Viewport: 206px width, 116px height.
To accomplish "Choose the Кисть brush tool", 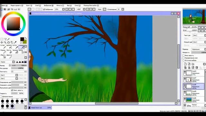I will click(x=15, y=47).
